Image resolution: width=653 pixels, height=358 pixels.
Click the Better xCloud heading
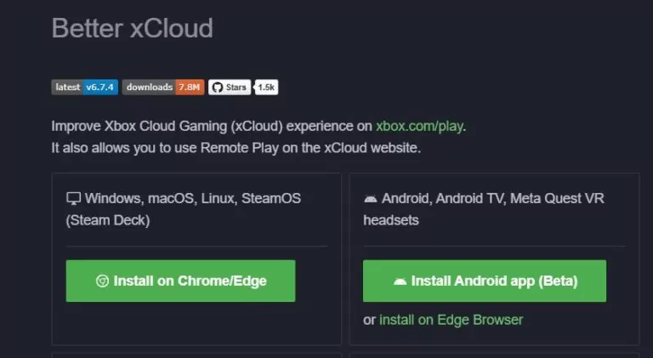point(132,28)
